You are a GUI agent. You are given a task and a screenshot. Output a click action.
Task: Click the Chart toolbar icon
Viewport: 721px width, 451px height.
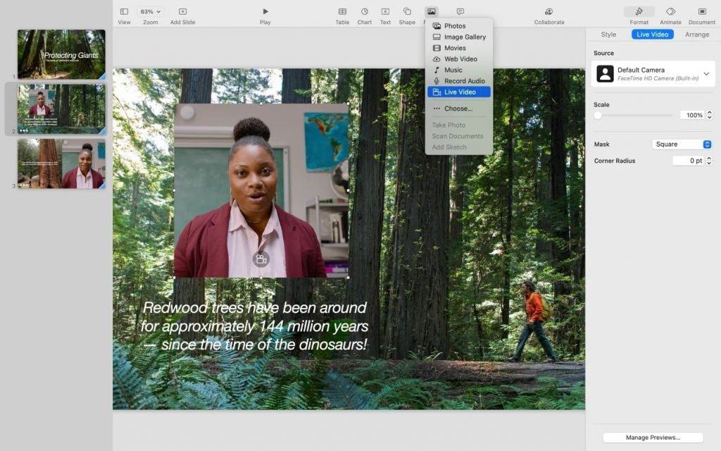pyautogui.click(x=365, y=12)
